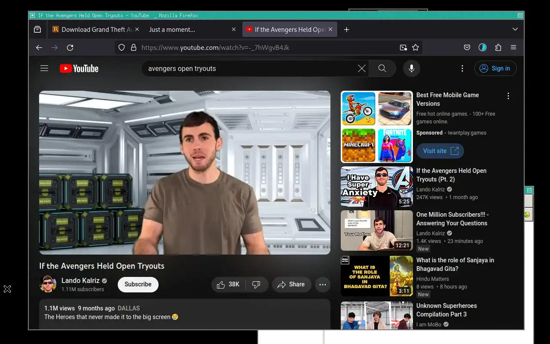
Task: Search with your voice microphone
Action: pyautogui.click(x=412, y=68)
